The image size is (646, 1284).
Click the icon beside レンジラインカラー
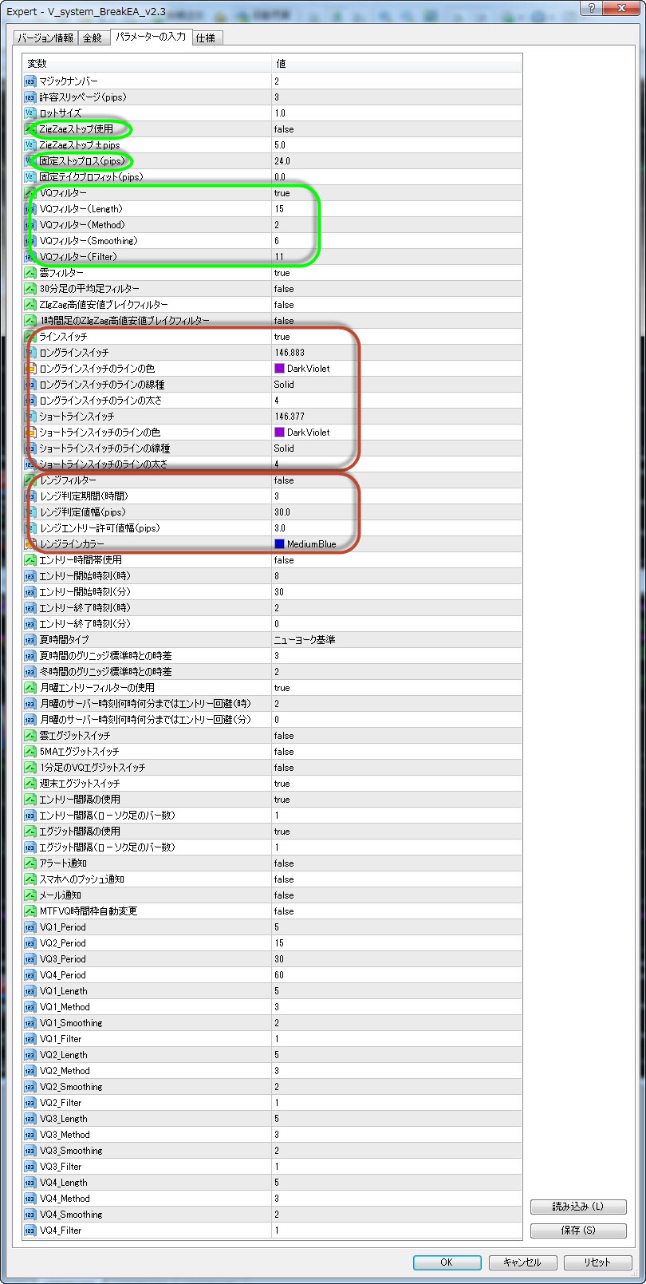tap(30, 544)
